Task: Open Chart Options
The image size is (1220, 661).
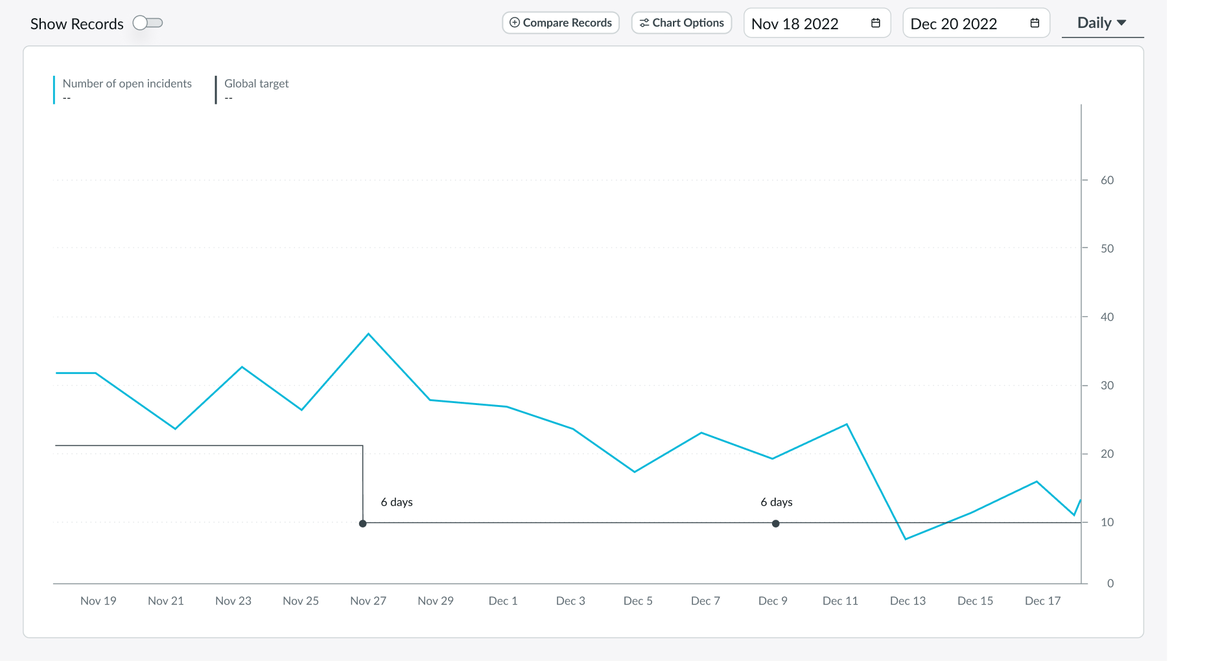Action: 681,22
